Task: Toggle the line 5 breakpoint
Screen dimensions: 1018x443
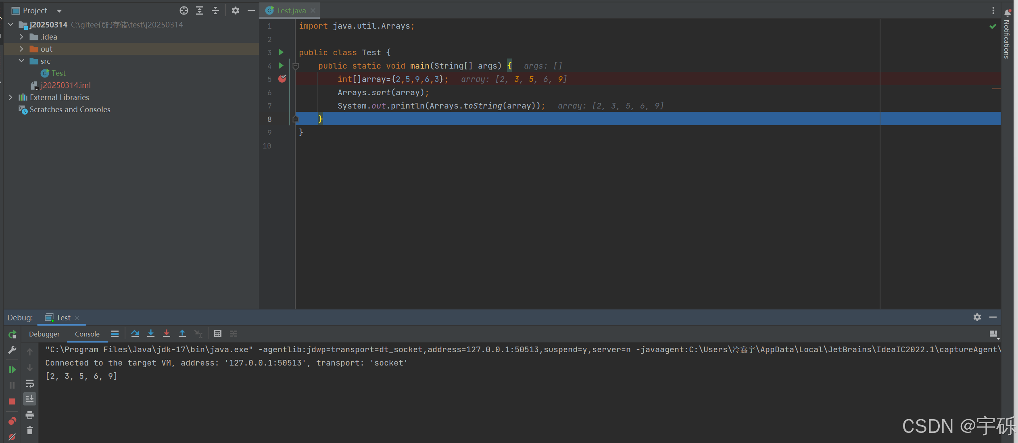Action: (282, 79)
